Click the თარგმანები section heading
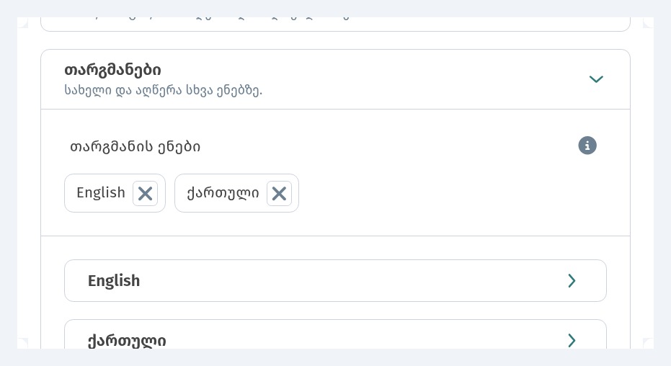 [x=112, y=70]
